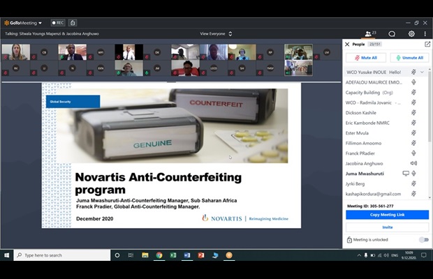Viewport: 433px width, 279px height.
Task: Open Cortana circle icon in taskbar
Action: [117, 255]
